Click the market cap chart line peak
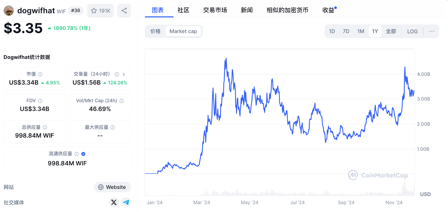 tap(226, 59)
